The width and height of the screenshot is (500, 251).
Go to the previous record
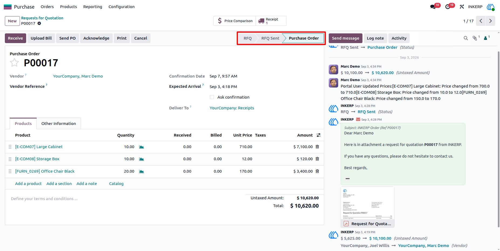(481, 21)
